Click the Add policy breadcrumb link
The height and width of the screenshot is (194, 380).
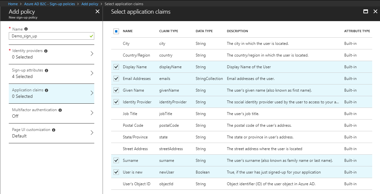(90, 4)
